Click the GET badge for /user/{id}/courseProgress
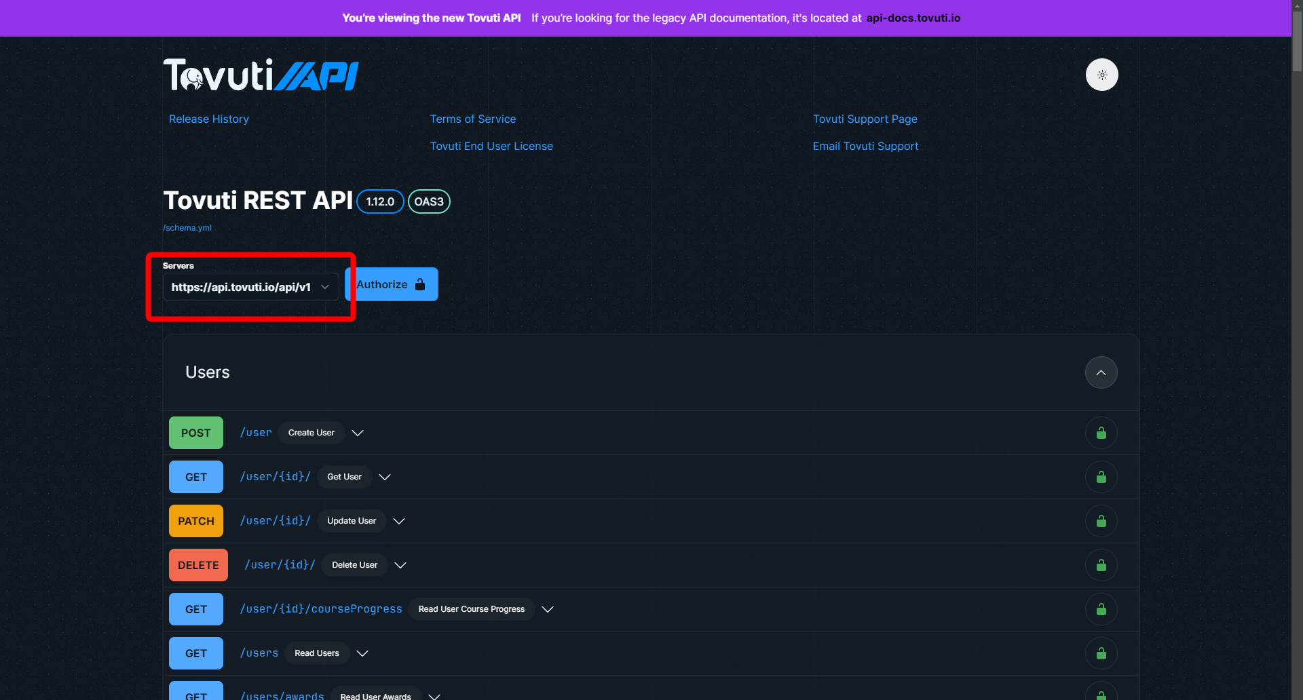The width and height of the screenshot is (1303, 700). pyautogui.click(x=196, y=609)
